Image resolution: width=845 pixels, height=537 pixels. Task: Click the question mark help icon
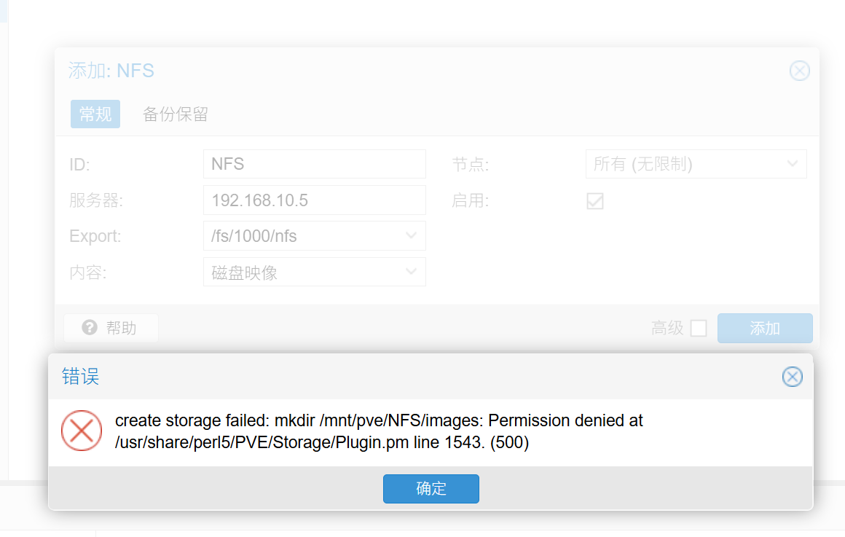[x=90, y=328]
